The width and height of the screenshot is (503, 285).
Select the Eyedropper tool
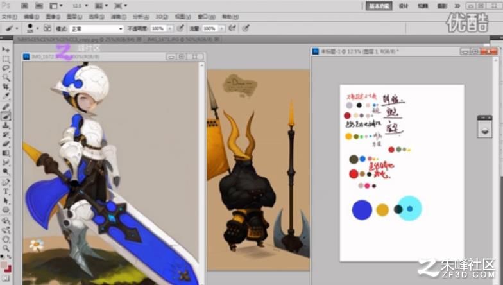tap(6, 96)
